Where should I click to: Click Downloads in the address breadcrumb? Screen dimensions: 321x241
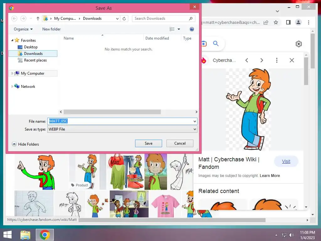92,19
